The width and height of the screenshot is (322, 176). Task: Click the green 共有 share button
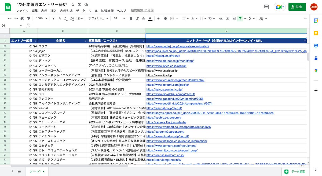click(x=297, y=7)
